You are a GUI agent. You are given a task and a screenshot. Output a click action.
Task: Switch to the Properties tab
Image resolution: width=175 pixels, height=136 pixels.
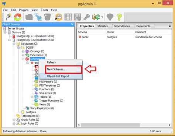tap(87, 26)
